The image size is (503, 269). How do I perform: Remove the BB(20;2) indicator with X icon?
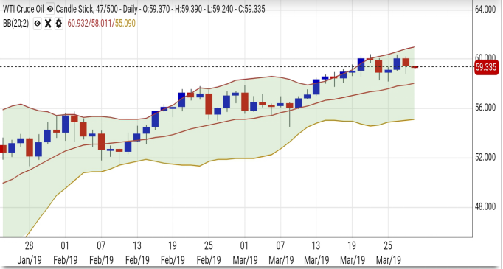(x=48, y=24)
